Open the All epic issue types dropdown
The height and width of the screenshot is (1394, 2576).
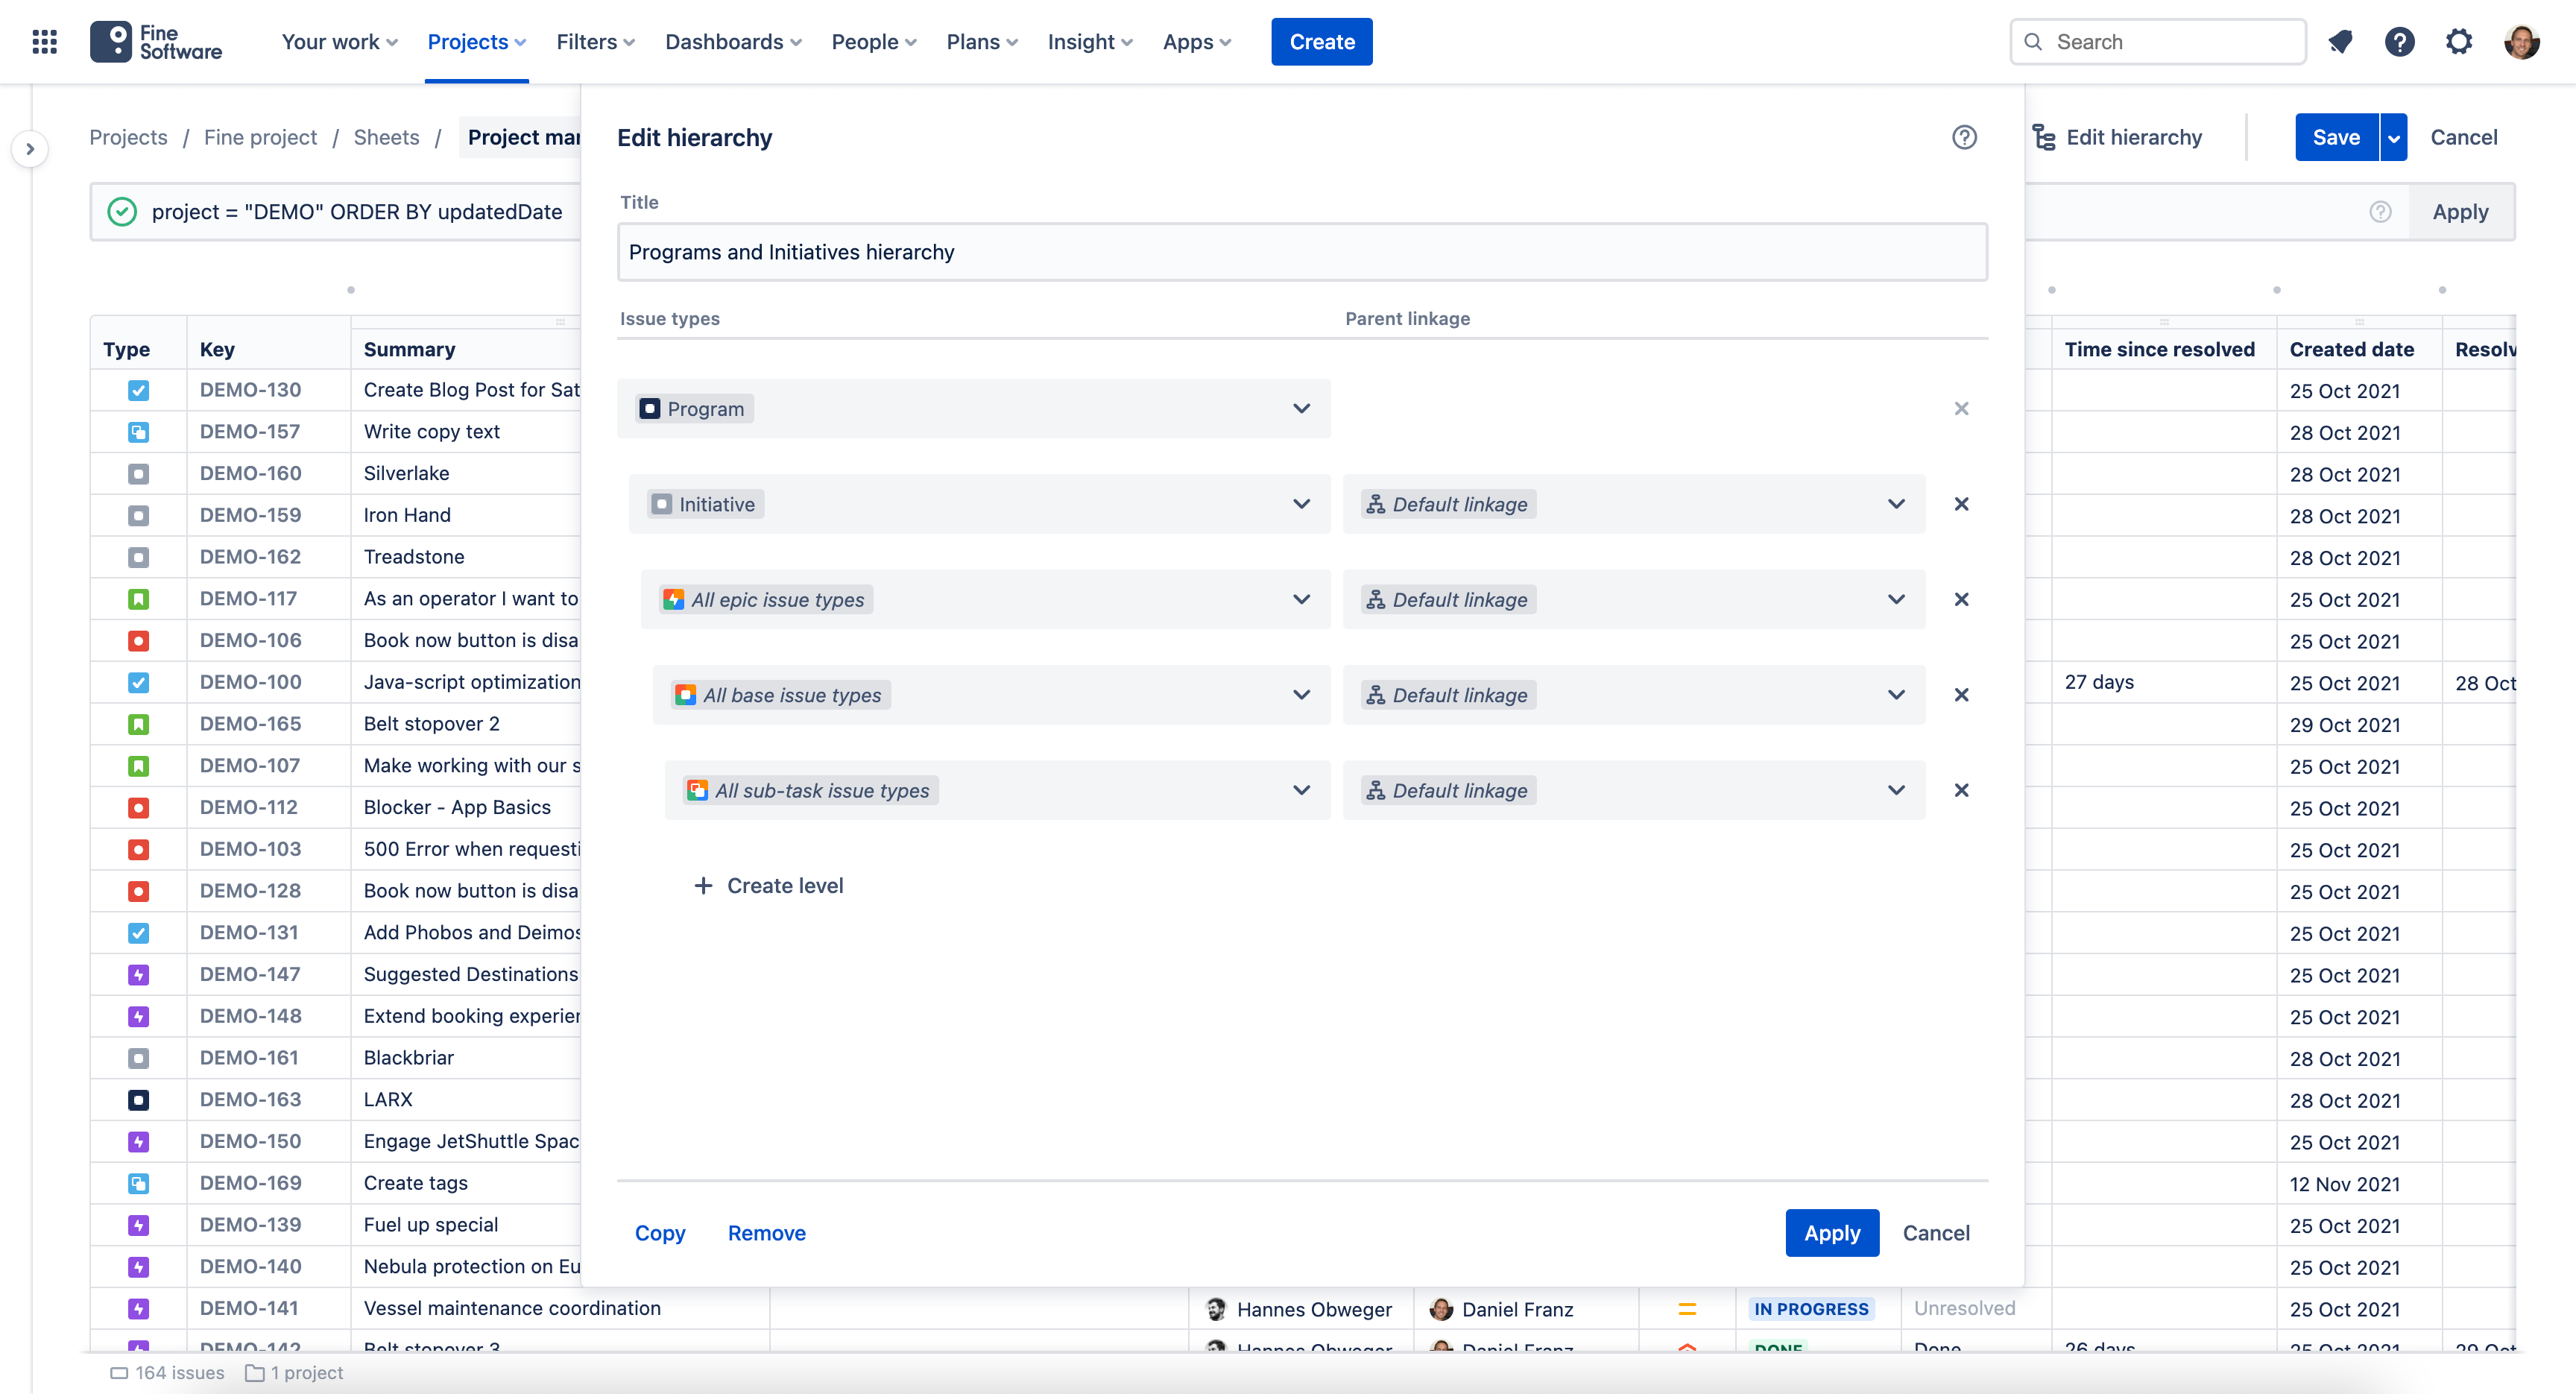click(985, 599)
